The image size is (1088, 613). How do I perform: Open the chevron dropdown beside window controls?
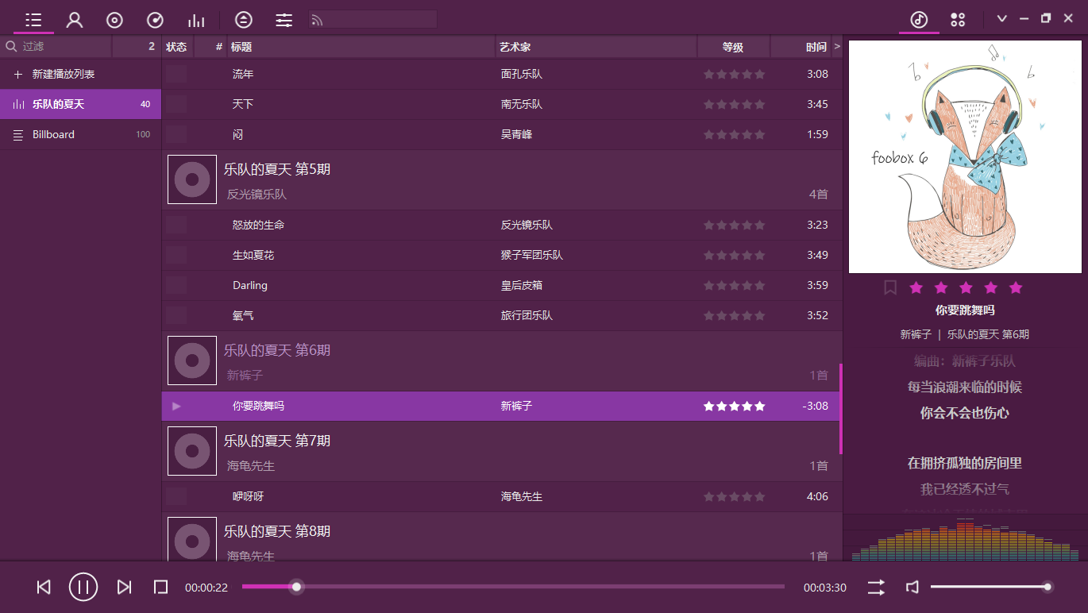1001,17
